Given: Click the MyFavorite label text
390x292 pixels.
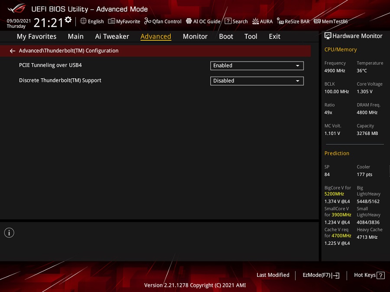Looking at the screenshot, I should pyautogui.click(x=128, y=22).
